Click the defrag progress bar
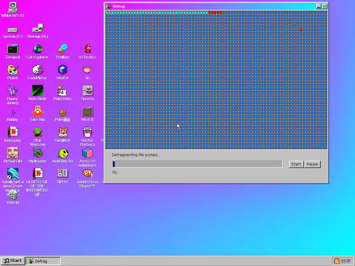 pyautogui.click(x=197, y=164)
